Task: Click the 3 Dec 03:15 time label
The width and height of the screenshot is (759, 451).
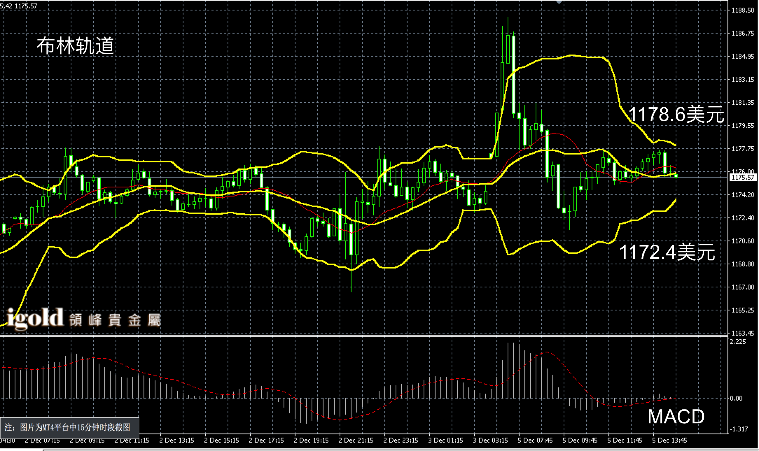Action: pyautogui.click(x=490, y=440)
